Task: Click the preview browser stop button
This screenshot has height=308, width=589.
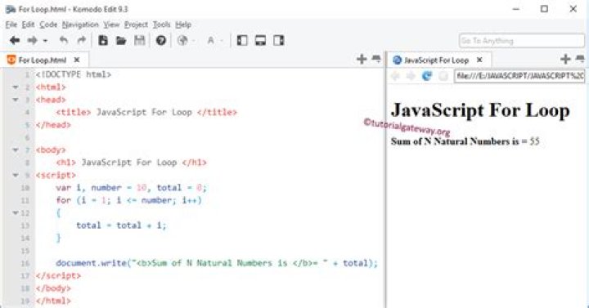Action: [x=443, y=76]
